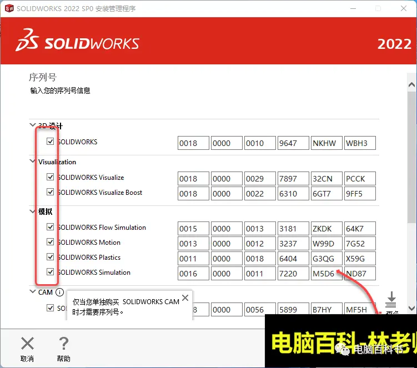Click SOLIDWORKS serial field NKHW

pos(326,143)
